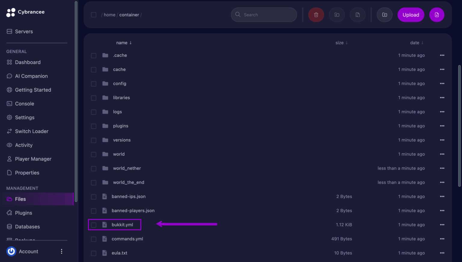Toggle the select-all checkbox beside the path
This screenshot has width=462, height=262.
94,15
